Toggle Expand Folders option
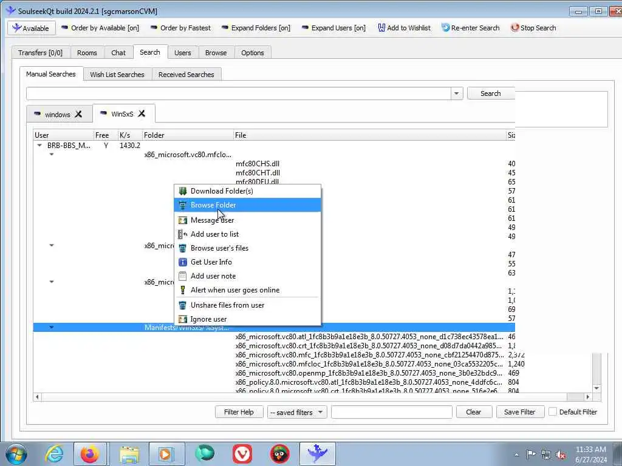 (x=256, y=28)
